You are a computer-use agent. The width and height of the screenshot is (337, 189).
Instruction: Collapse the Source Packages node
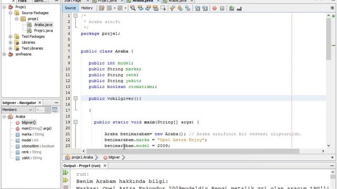pos(11,13)
